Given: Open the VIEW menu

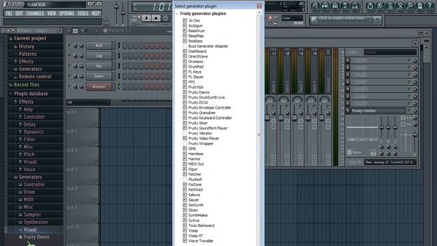Looking at the screenshot, I should click(x=52, y=14).
